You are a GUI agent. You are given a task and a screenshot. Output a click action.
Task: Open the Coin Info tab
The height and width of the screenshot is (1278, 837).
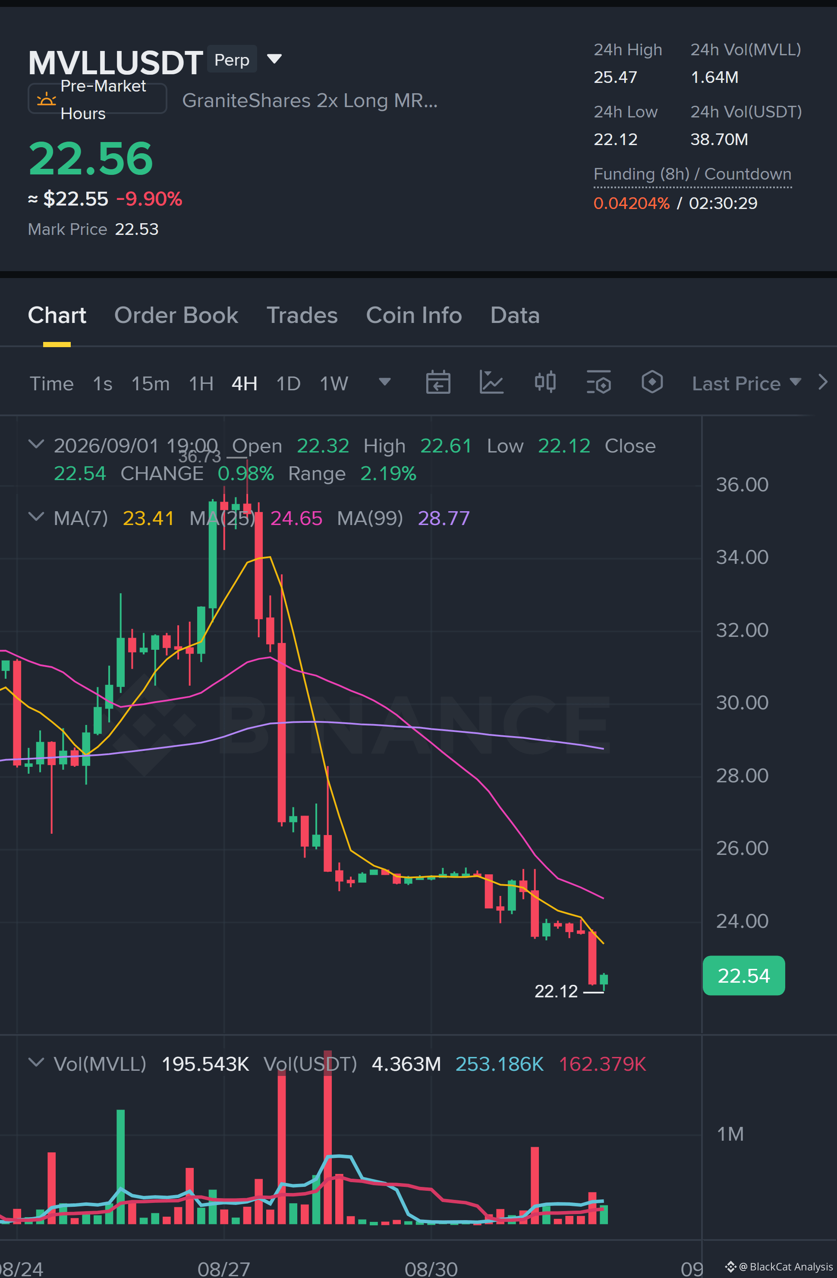click(x=414, y=315)
